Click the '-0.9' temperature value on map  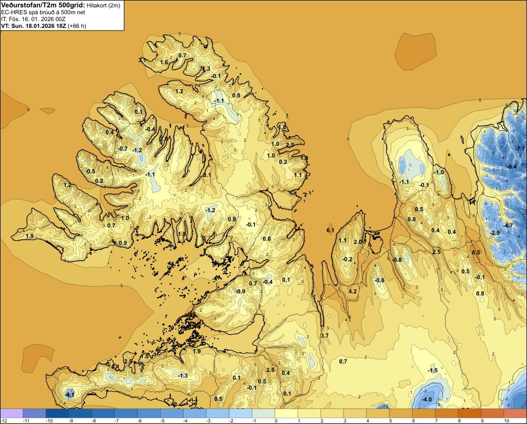tap(240, 291)
